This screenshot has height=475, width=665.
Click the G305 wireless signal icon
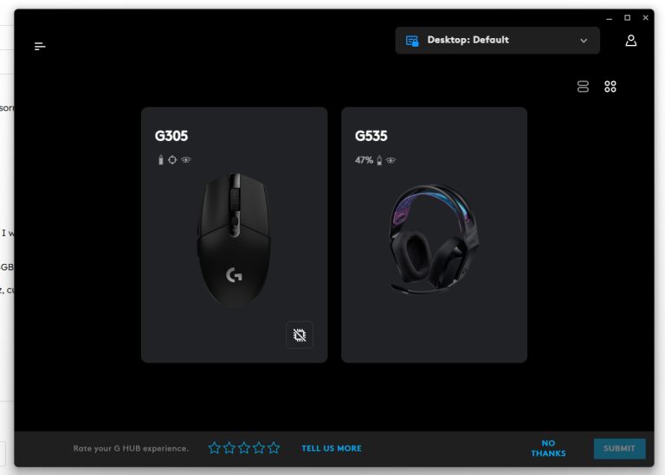point(186,160)
